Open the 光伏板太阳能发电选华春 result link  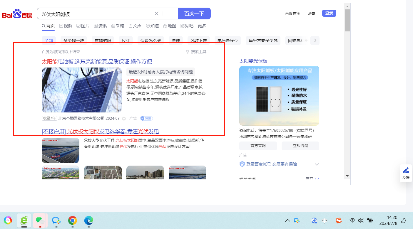(x=100, y=131)
